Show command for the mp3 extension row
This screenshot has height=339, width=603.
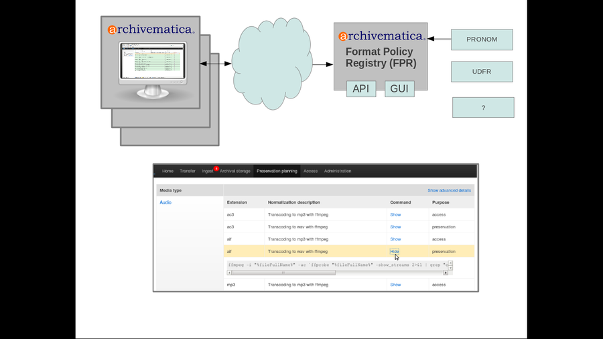pyautogui.click(x=395, y=285)
